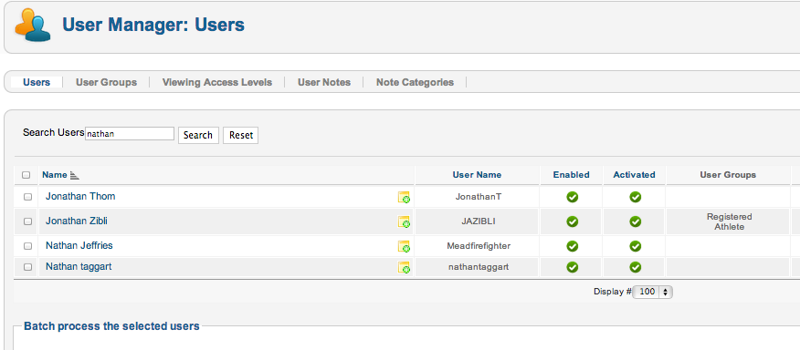Sort by Activated column header
The image size is (800, 350).
(x=634, y=175)
